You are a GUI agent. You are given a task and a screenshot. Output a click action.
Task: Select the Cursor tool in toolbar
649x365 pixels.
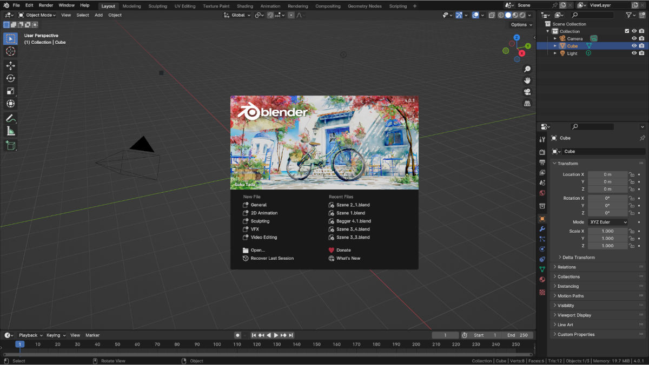pyautogui.click(x=10, y=51)
